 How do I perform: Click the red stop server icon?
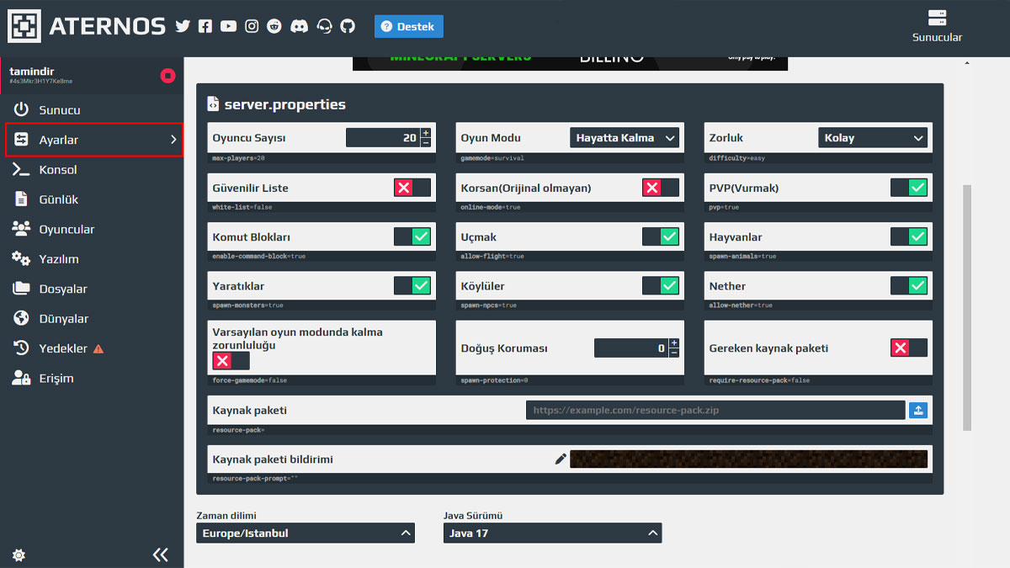tap(167, 76)
